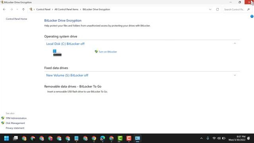Restore down the BitLocker window
The image size is (254, 143).
point(240,2)
